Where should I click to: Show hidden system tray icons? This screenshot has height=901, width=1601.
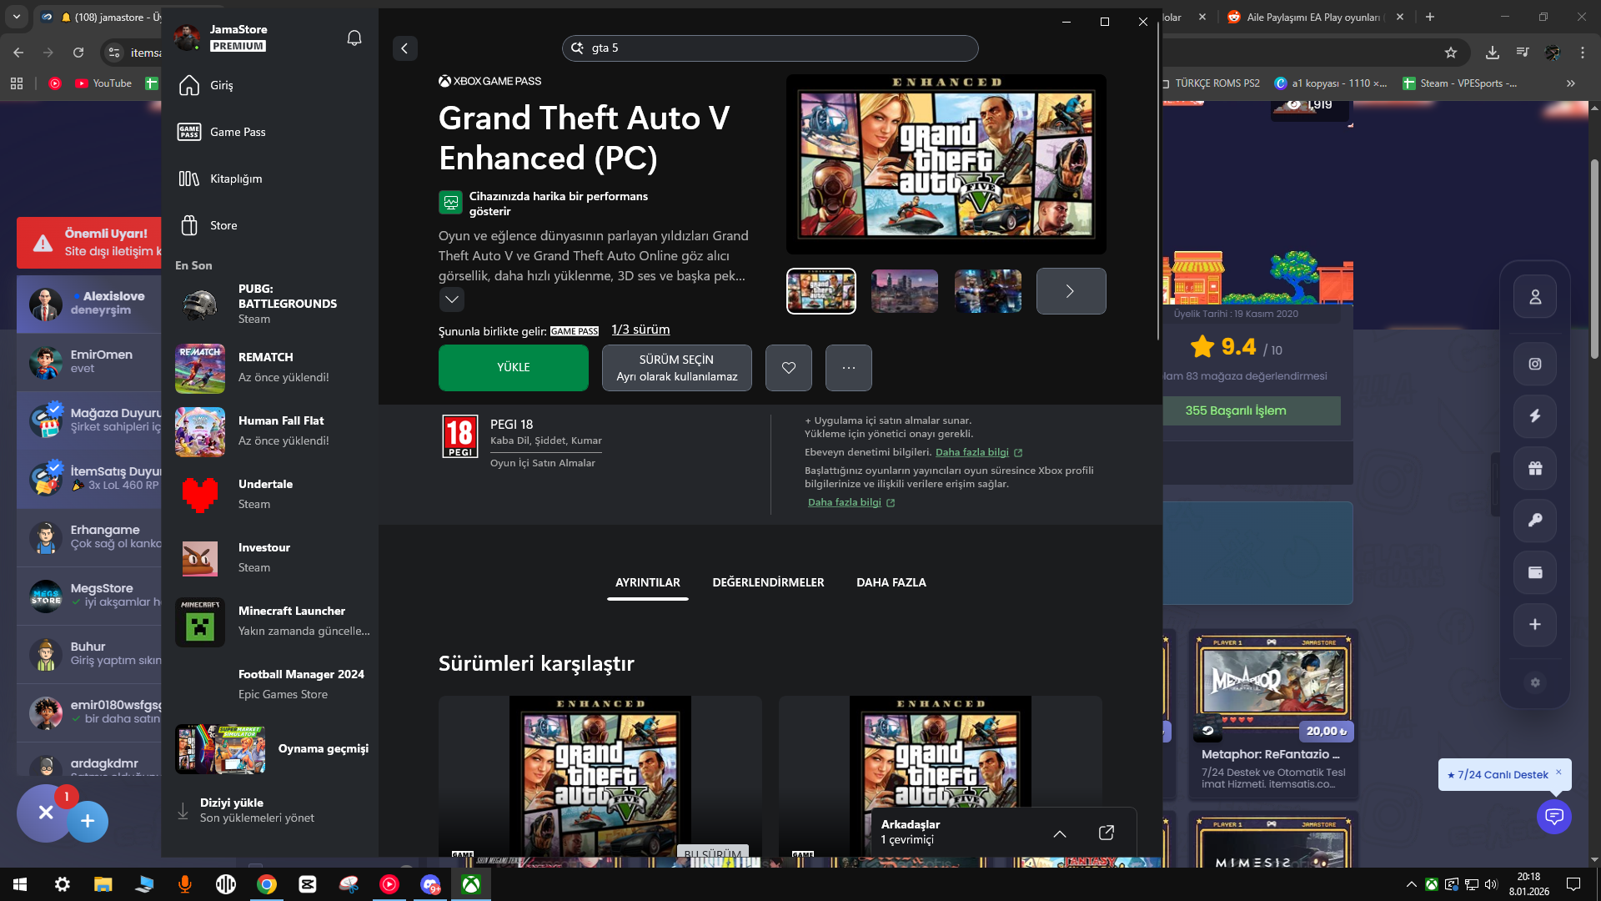click(1411, 884)
